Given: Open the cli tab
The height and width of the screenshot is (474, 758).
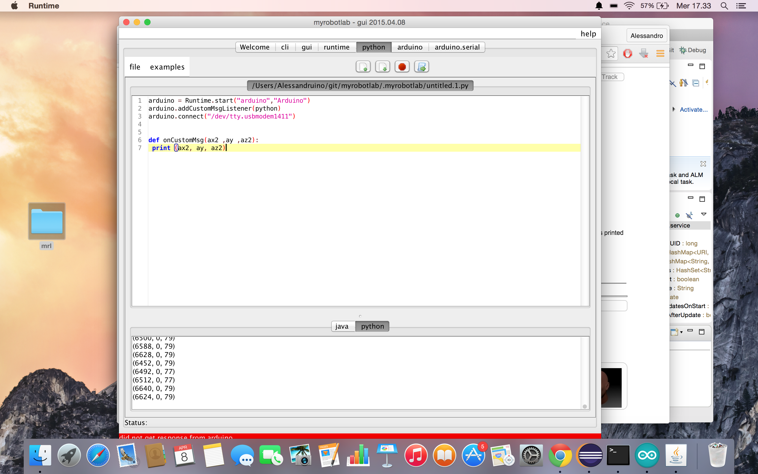Looking at the screenshot, I should 285,47.
